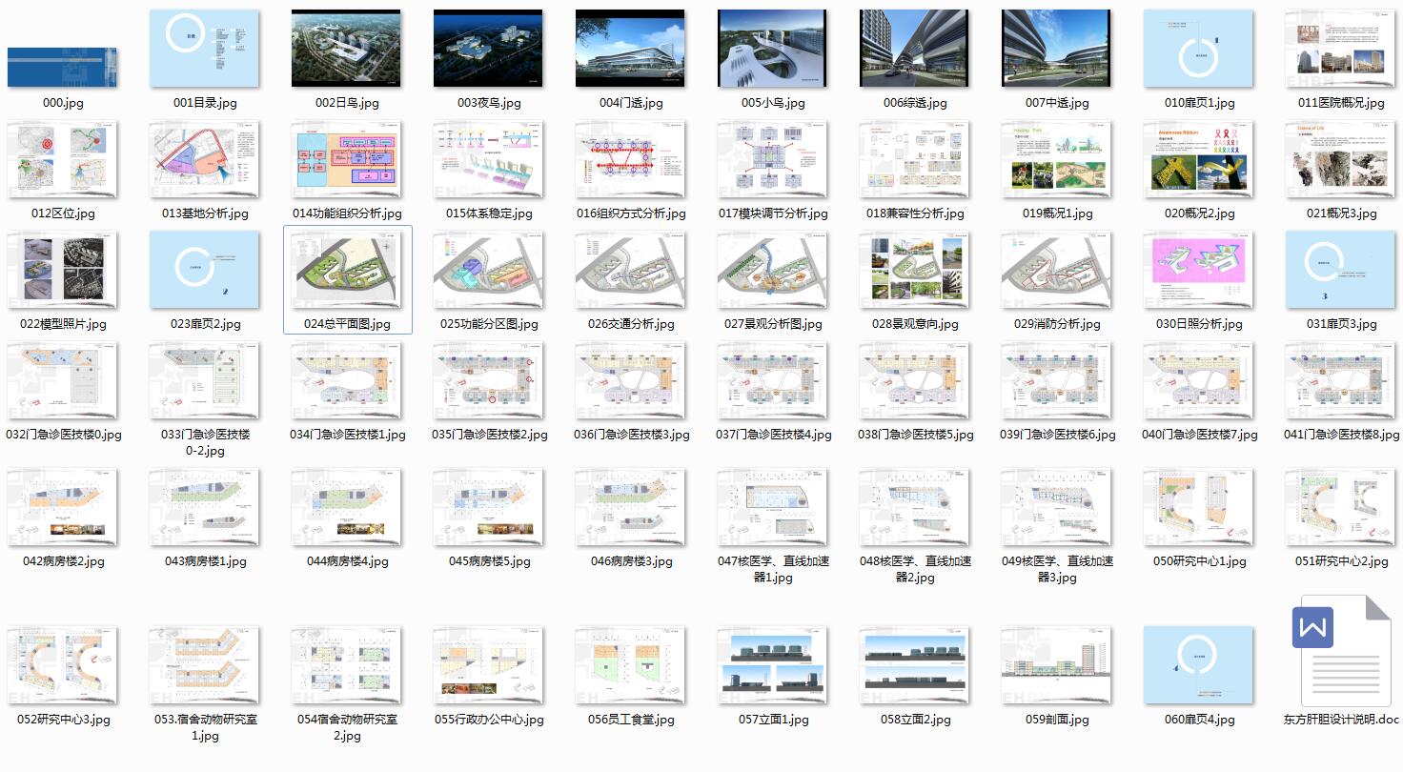
Task: Pick the 015体系稳定.jpg thumbnail
Action: tap(489, 159)
